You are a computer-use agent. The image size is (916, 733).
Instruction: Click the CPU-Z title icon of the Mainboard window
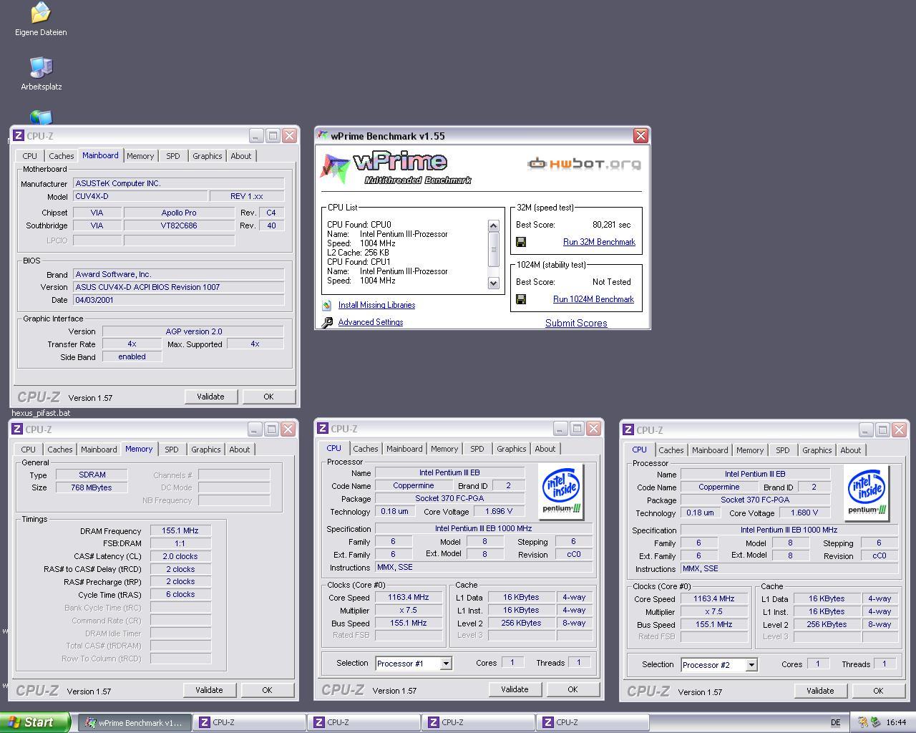[x=19, y=135]
